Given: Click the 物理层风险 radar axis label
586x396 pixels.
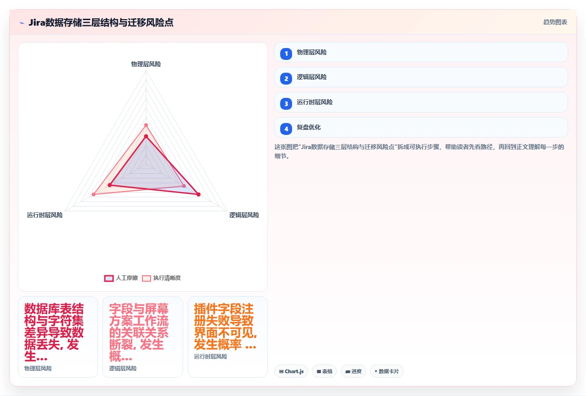Looking at the screenshot, I should [146, 64].
